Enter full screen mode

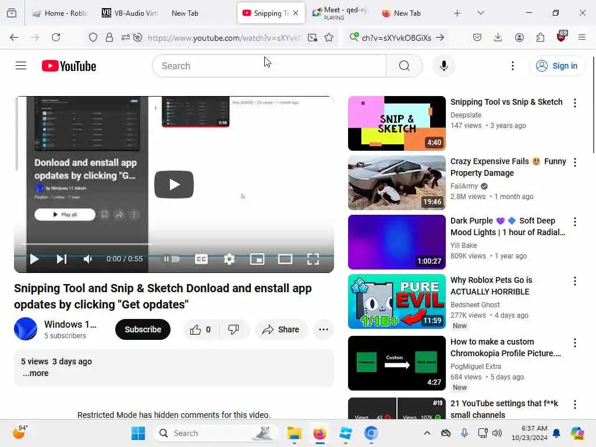(x=313, y=259)
